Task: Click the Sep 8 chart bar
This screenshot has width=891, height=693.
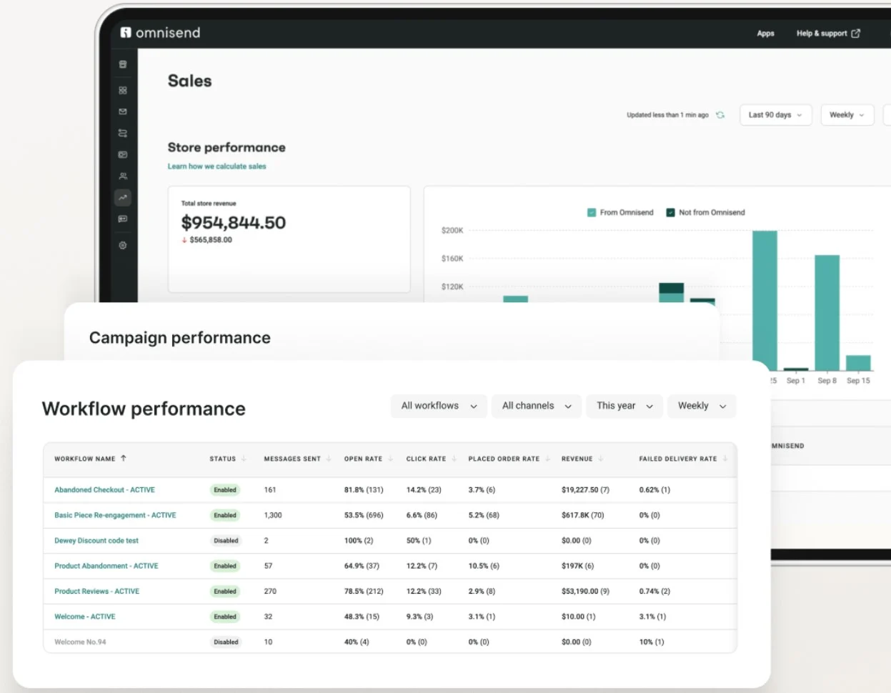Action: click(x=827, y=312)
